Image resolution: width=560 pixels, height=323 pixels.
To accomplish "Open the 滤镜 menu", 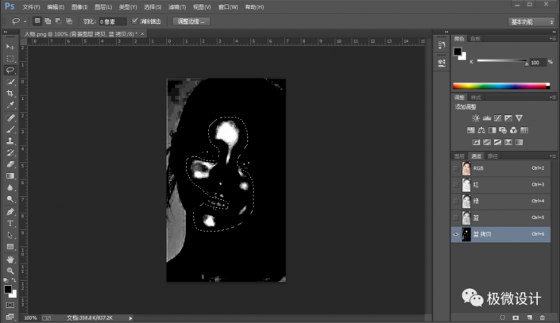I will pyautogui.click(x=176, y=6).
